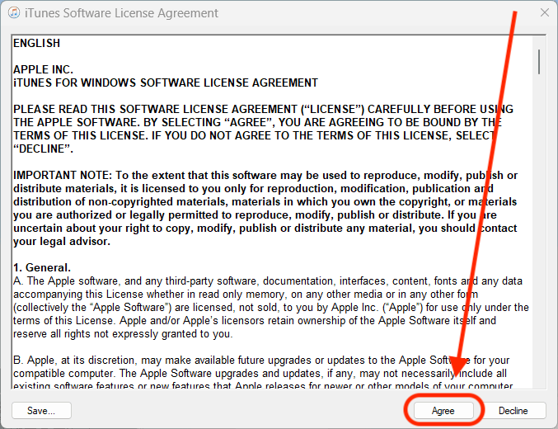Click the iTunes icon in the title bar
This screenshot has width=558, height=429.
point(12,13)
